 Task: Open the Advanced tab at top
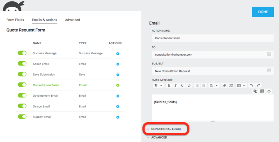73,20
